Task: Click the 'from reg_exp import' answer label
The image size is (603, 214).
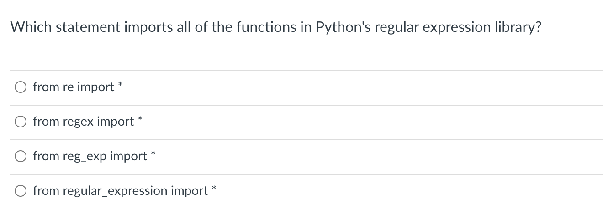Action: pos(90,156)
